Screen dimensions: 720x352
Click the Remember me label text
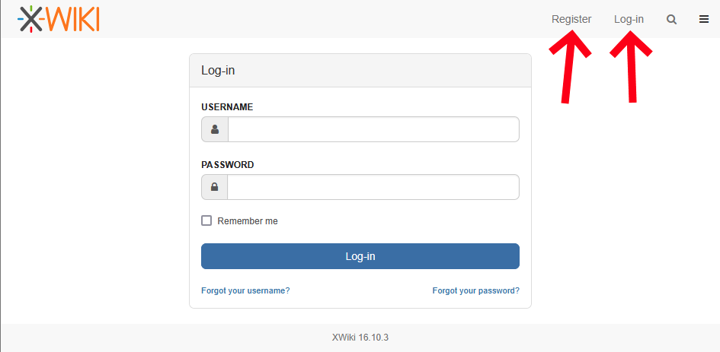pyautogui.click(x=248, y=221)
